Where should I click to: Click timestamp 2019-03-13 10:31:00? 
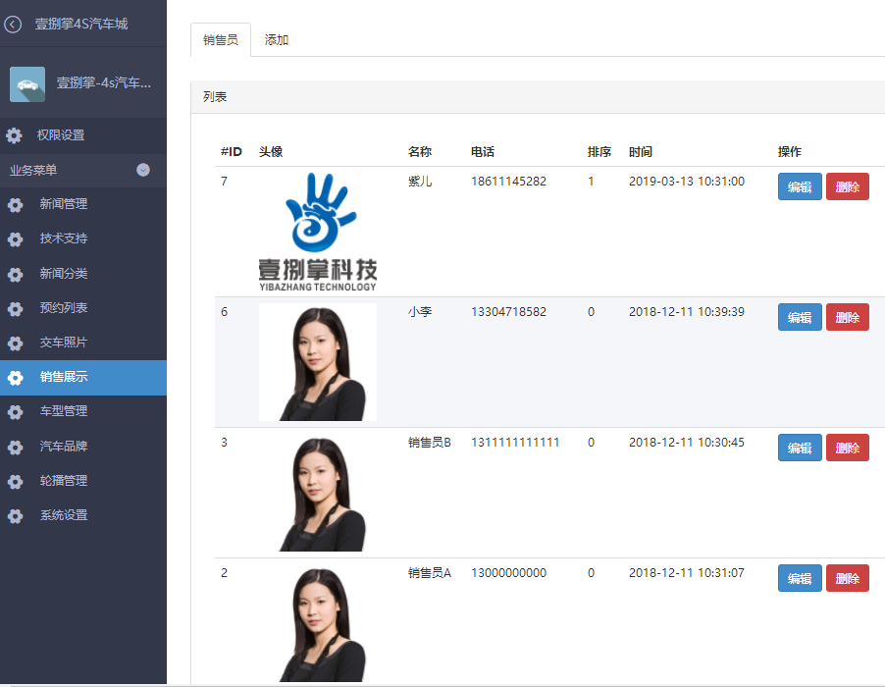tap(687, 182)
